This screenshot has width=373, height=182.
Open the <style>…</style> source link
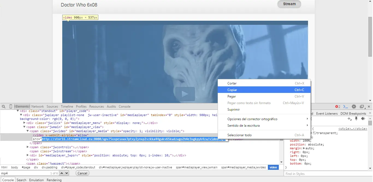coord(353,129)
